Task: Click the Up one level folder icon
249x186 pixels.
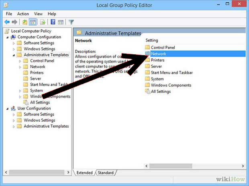Action: [25, 22]
